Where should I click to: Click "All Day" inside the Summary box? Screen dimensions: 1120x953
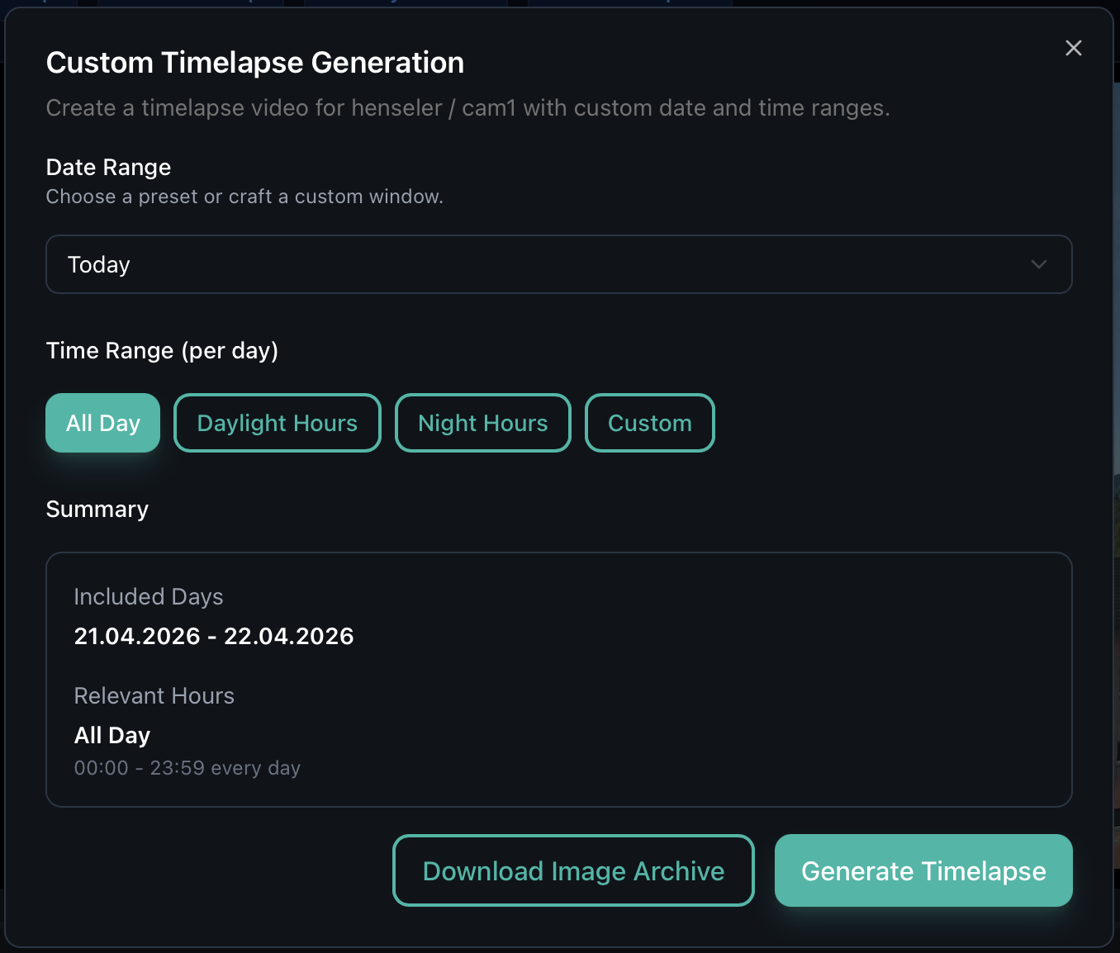(x=112, y=735)
